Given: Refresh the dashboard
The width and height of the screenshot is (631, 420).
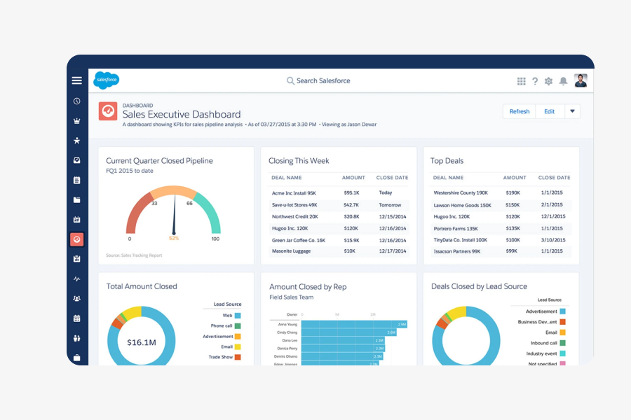Looking at the screenshot, I should point(519,111).
